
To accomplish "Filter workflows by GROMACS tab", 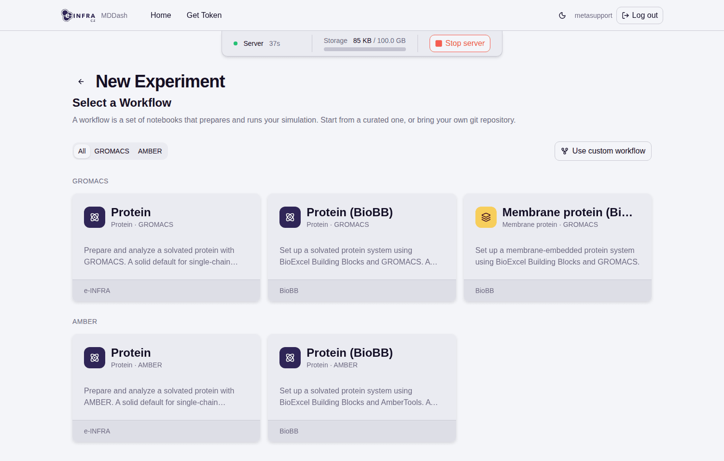I will click(x=112, y=151).
